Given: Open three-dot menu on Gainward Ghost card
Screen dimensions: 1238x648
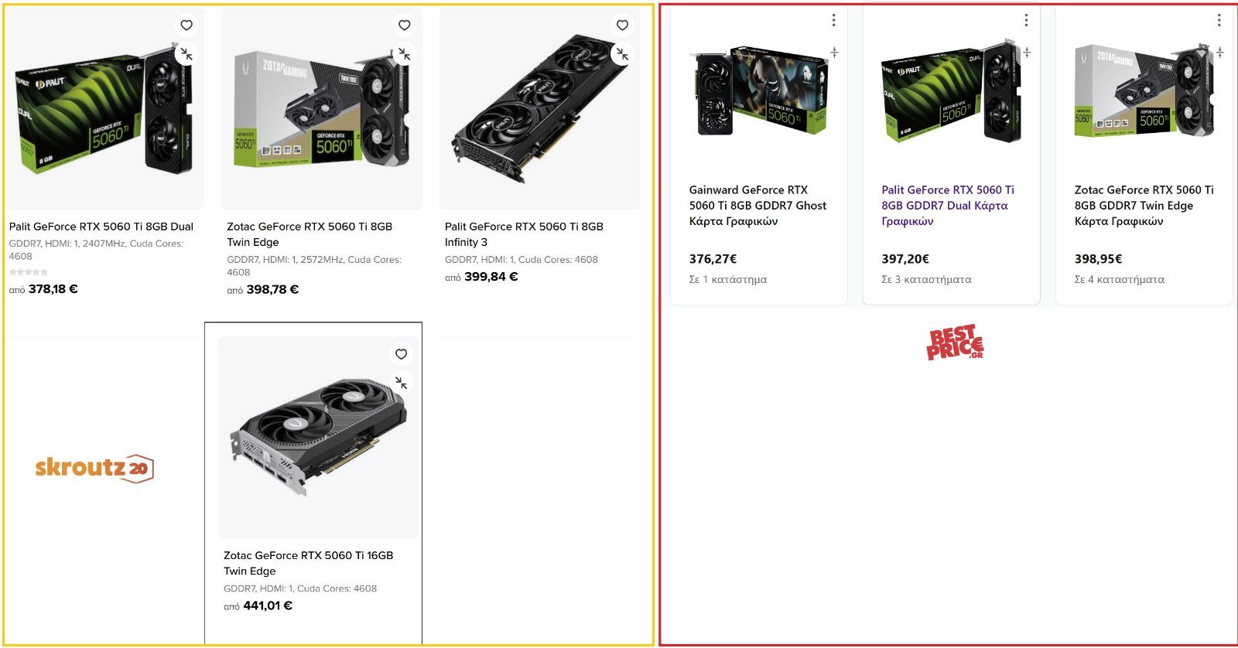Looking at the screenshot, I should 833,20.
